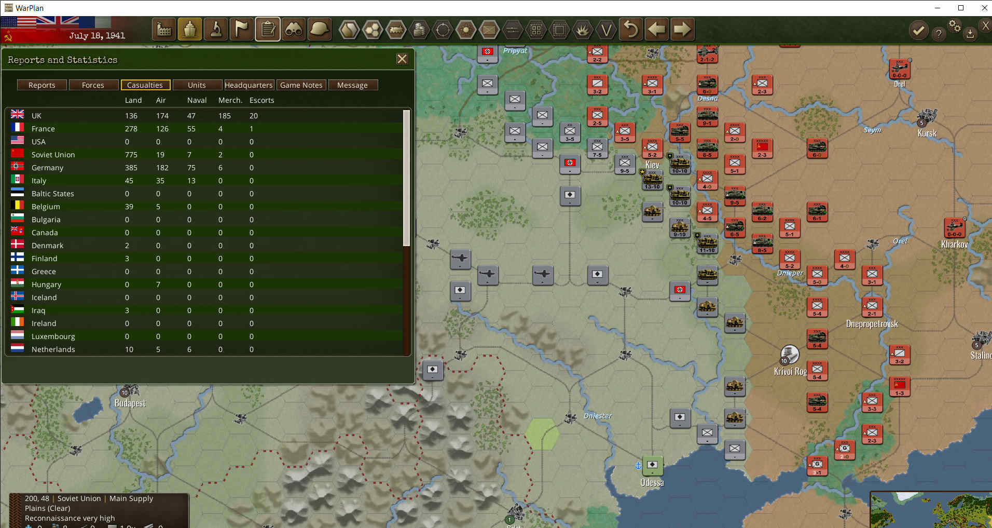
Task: Toggle the hex grid honeycomb overlay
Action: pyautogui.click(x=373, y=30)
